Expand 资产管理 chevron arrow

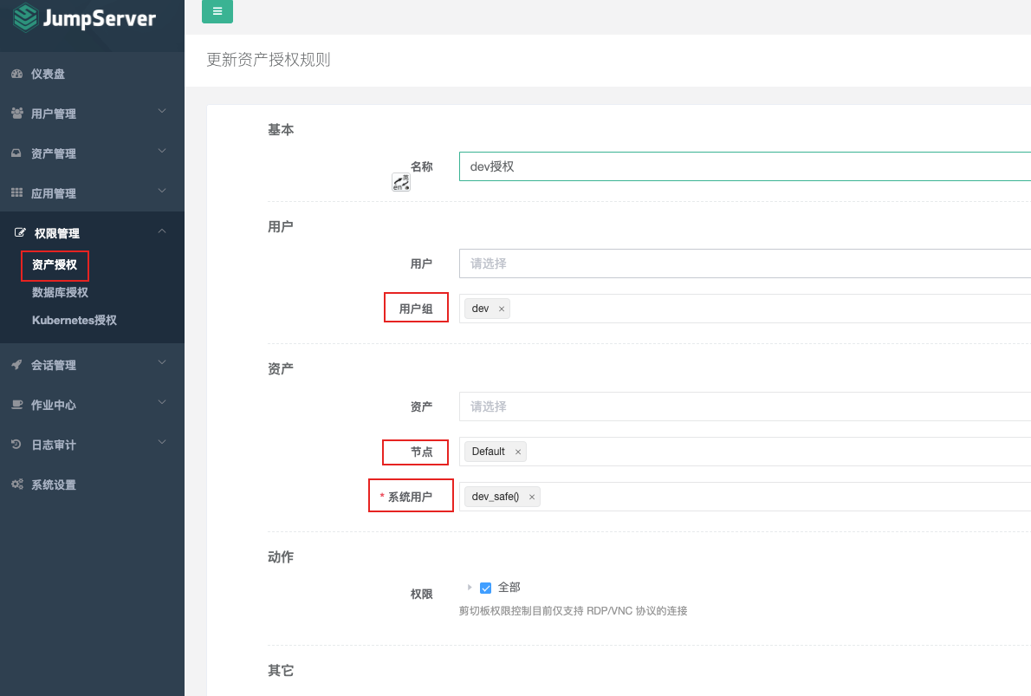click(x=162, y=152)
